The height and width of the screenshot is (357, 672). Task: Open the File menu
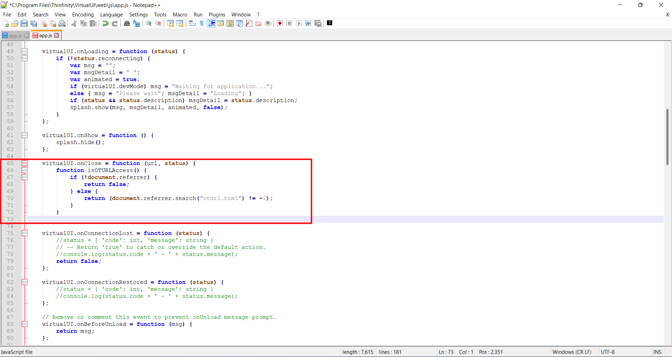[x=7, y=15]
